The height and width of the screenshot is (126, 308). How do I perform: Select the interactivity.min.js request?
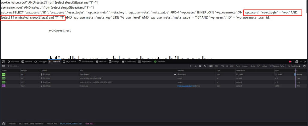pyautogui.click(x=154, y=78)
